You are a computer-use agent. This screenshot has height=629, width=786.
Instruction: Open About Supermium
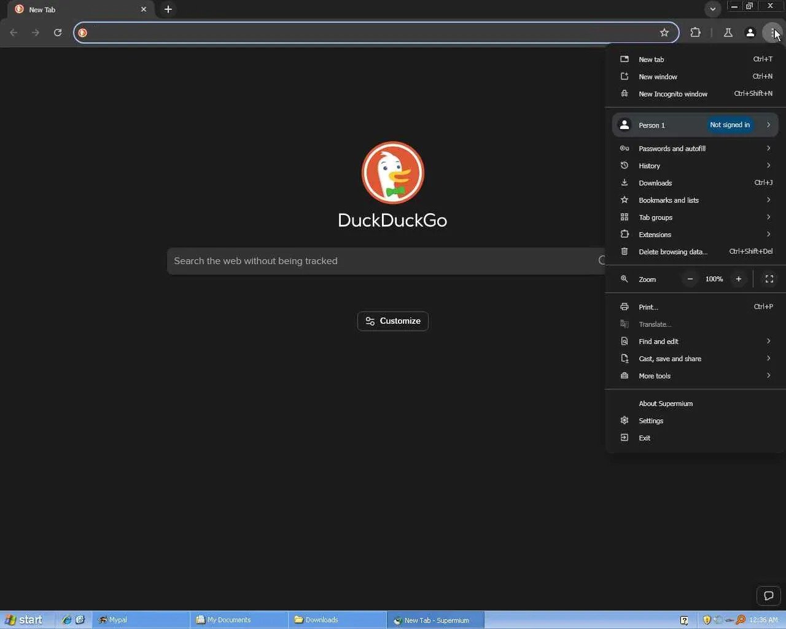(695, 404)
